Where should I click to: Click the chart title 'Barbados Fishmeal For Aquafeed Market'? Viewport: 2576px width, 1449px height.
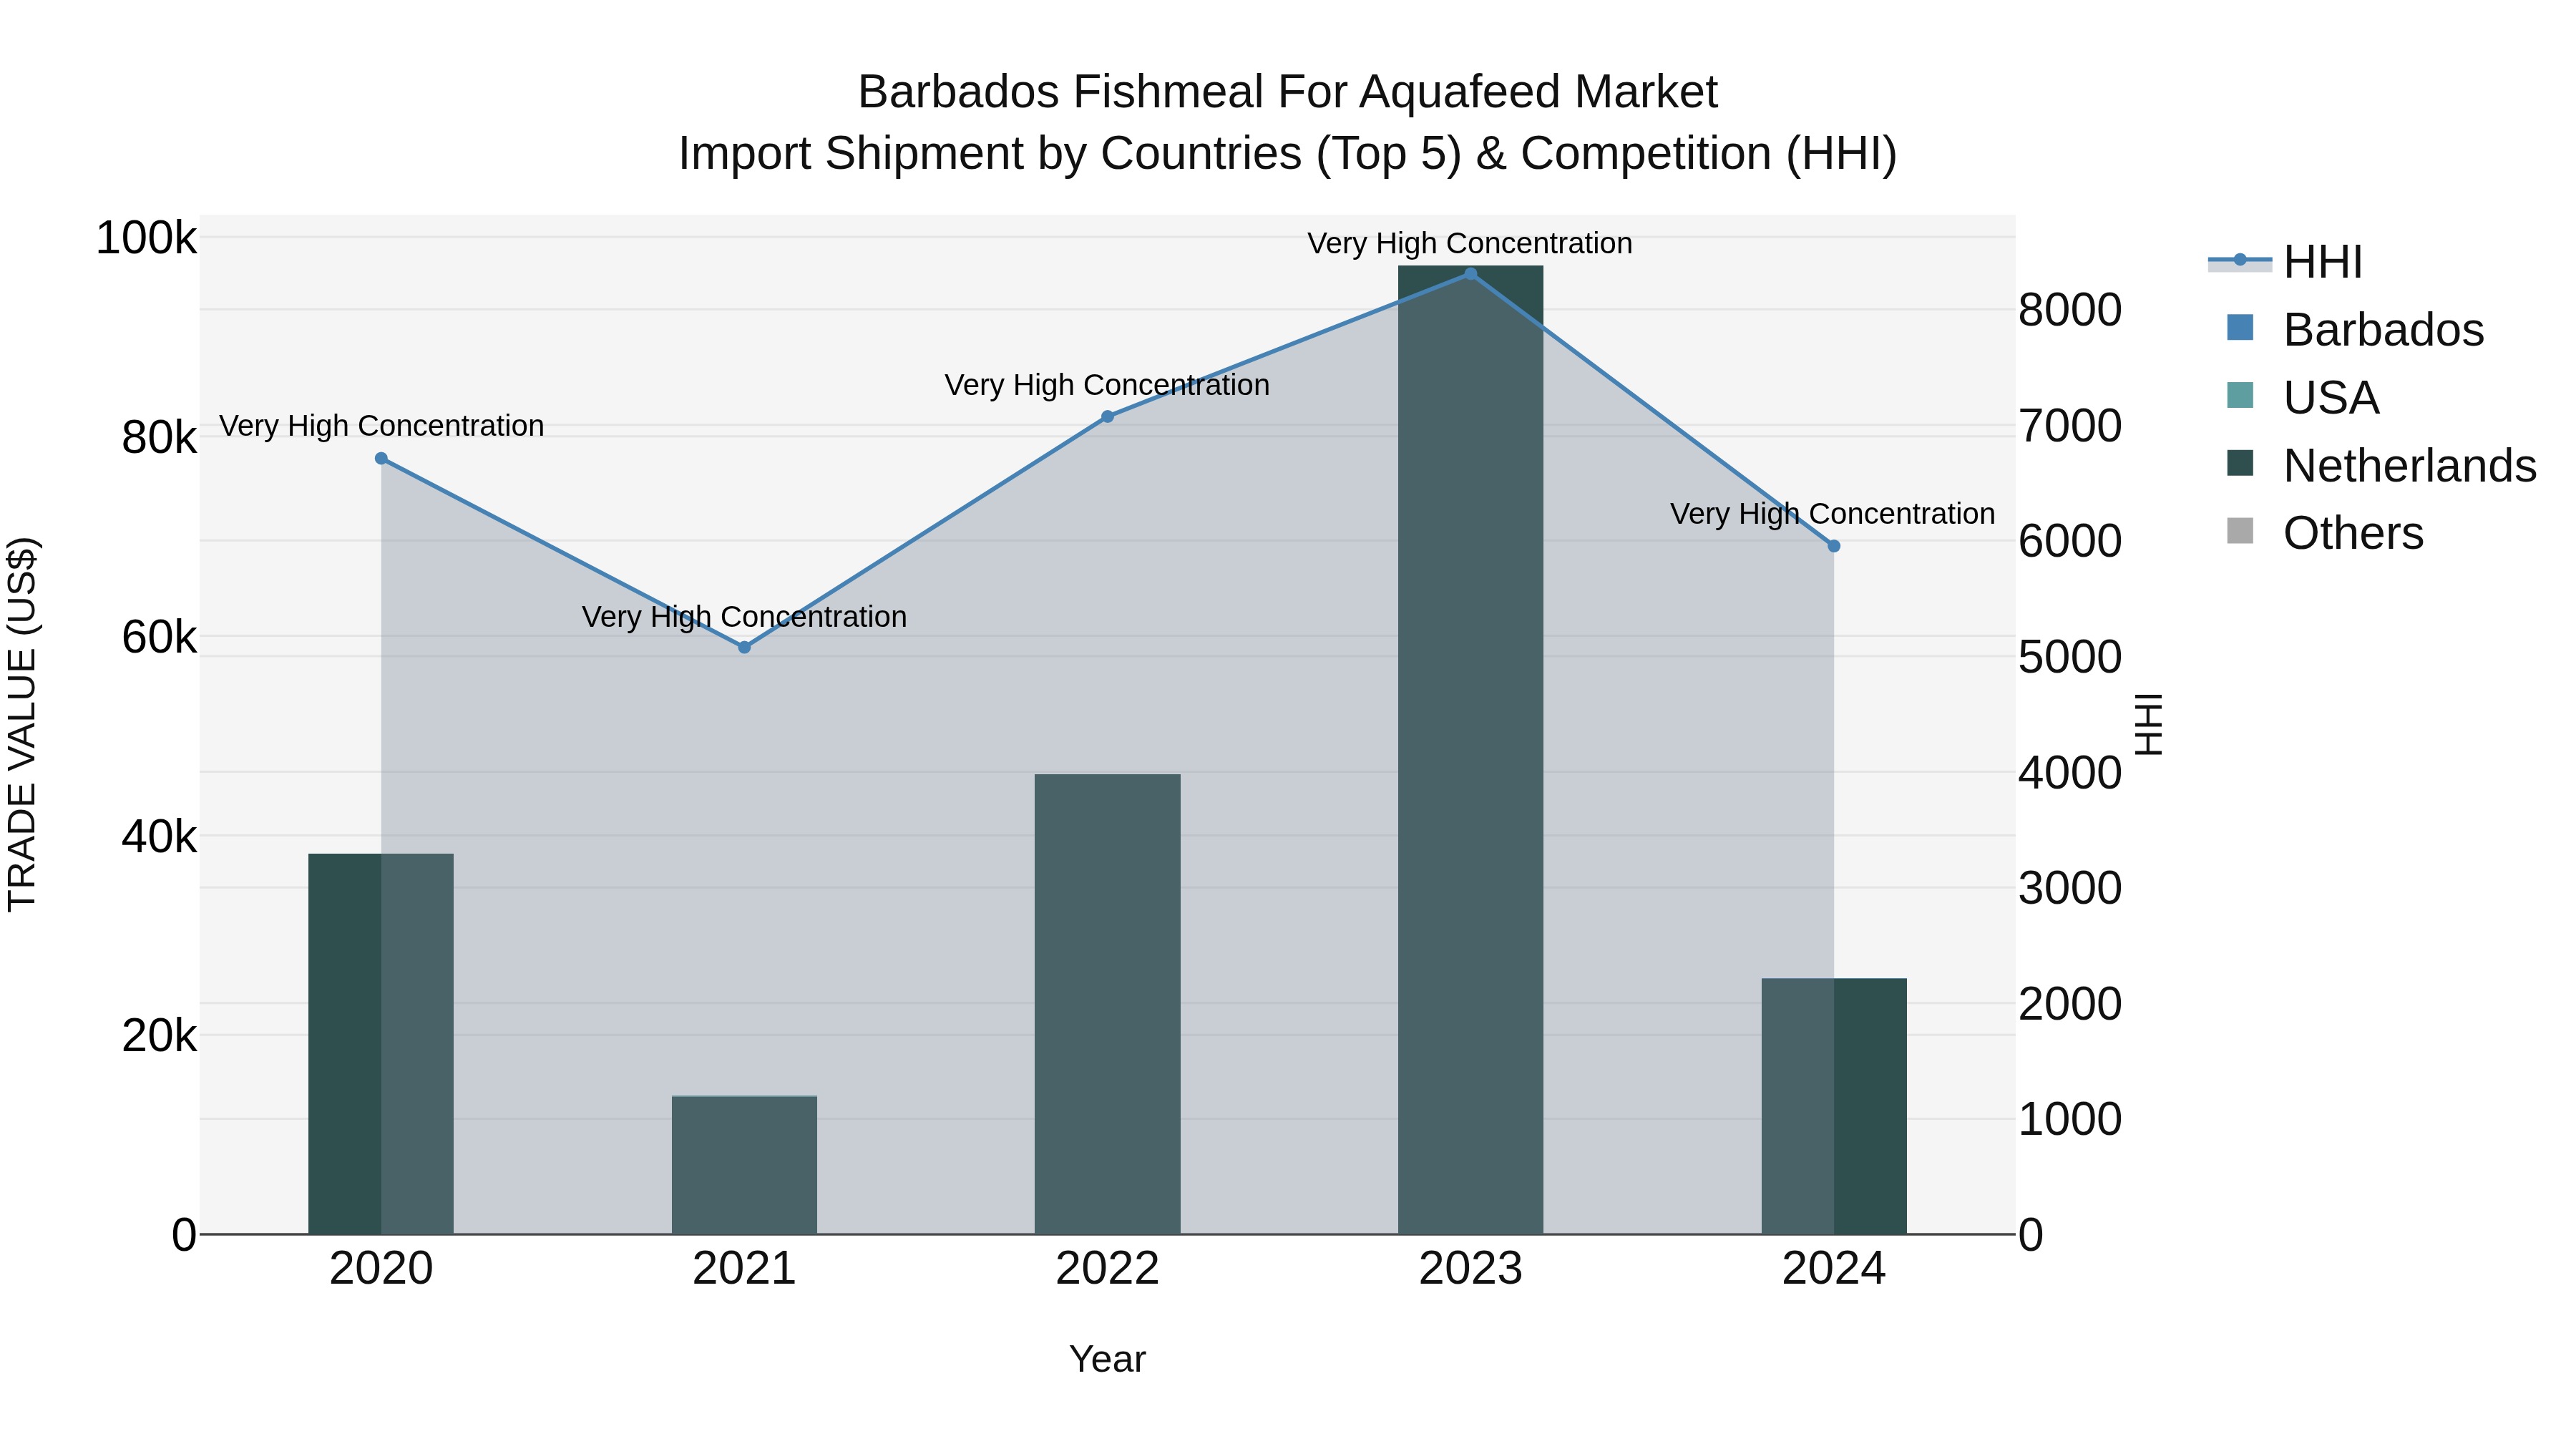(x=1288, y=92)
